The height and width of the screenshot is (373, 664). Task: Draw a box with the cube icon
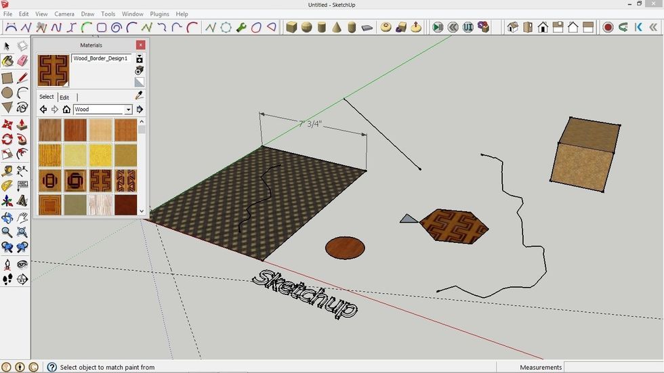click(291, 28)
